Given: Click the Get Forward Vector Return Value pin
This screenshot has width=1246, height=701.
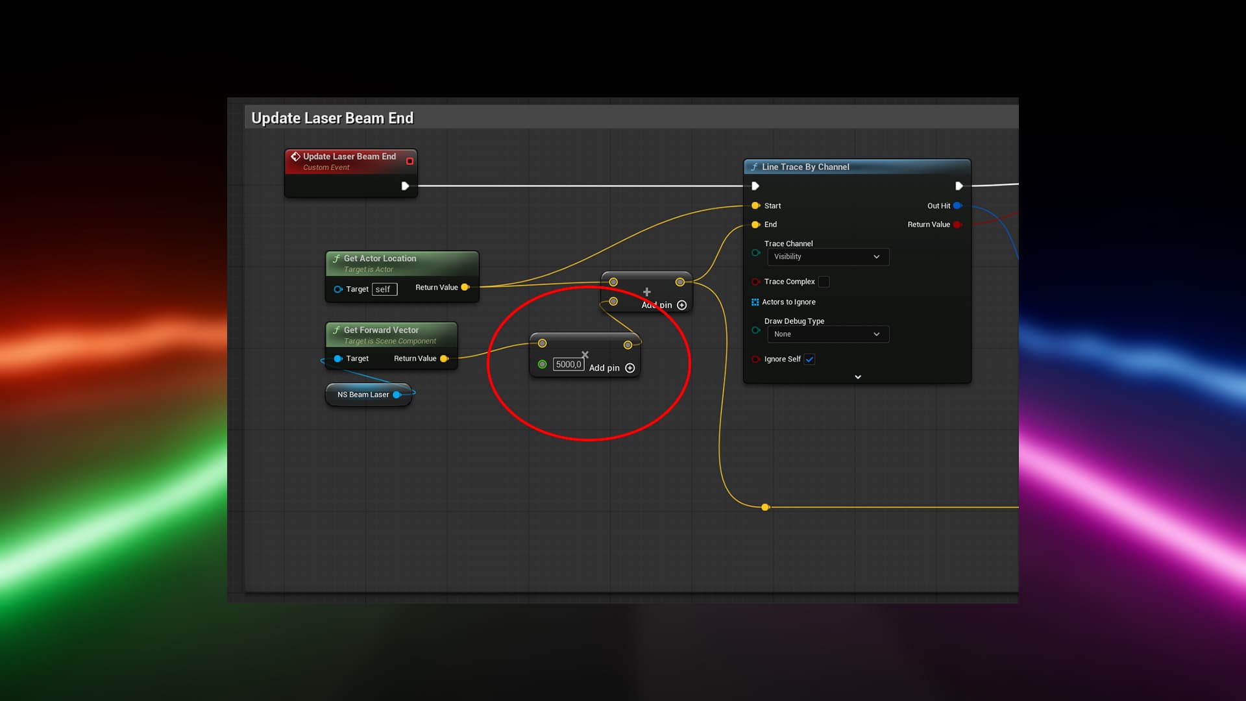Looking at the screenshot, I should (x=444, y=358).
